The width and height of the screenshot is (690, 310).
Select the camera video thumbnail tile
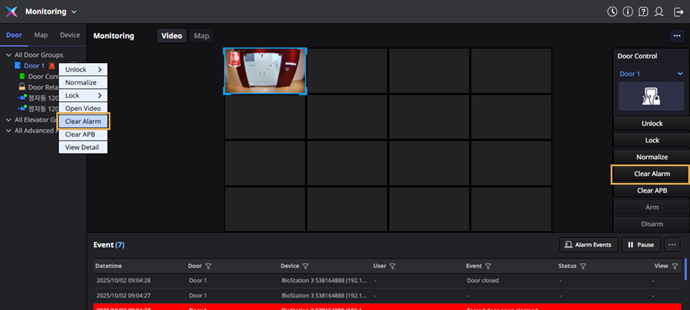click(265, 71)
